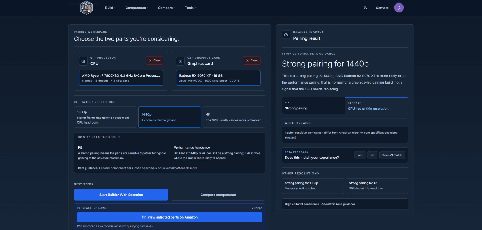Open the AMD Ryzen 7 7800X3D selection field
The image size is (482, 230).
click(121, 78)
